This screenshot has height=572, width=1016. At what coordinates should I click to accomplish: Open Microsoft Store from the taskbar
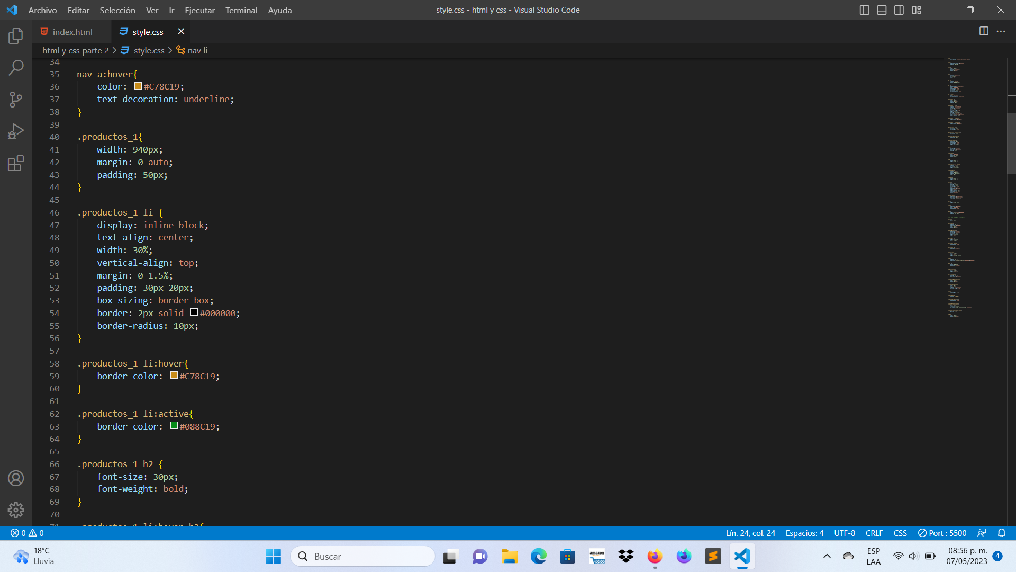coord(568,557)
